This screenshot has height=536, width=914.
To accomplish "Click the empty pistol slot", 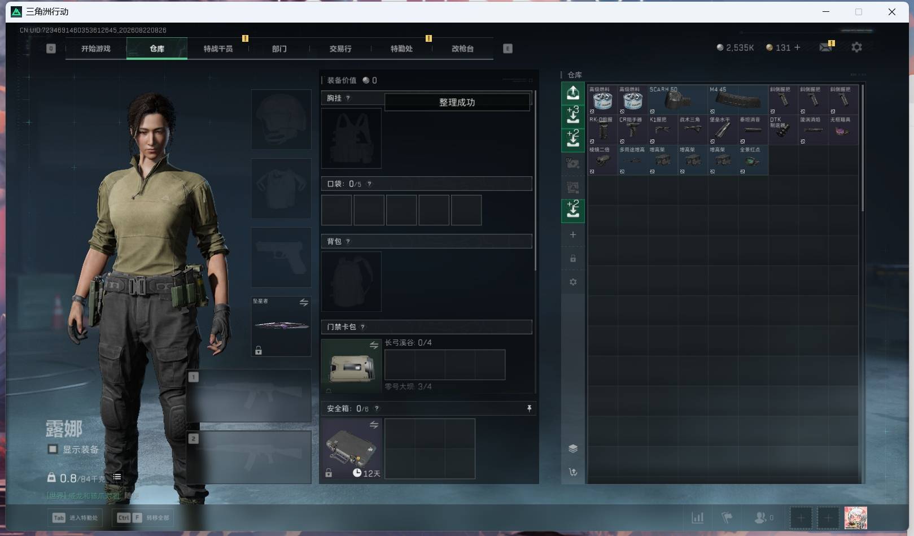I will (281, 258).
